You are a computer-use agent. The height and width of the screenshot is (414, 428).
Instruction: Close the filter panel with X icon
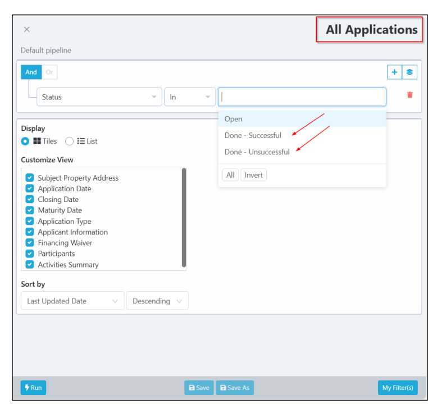[27, 30]
